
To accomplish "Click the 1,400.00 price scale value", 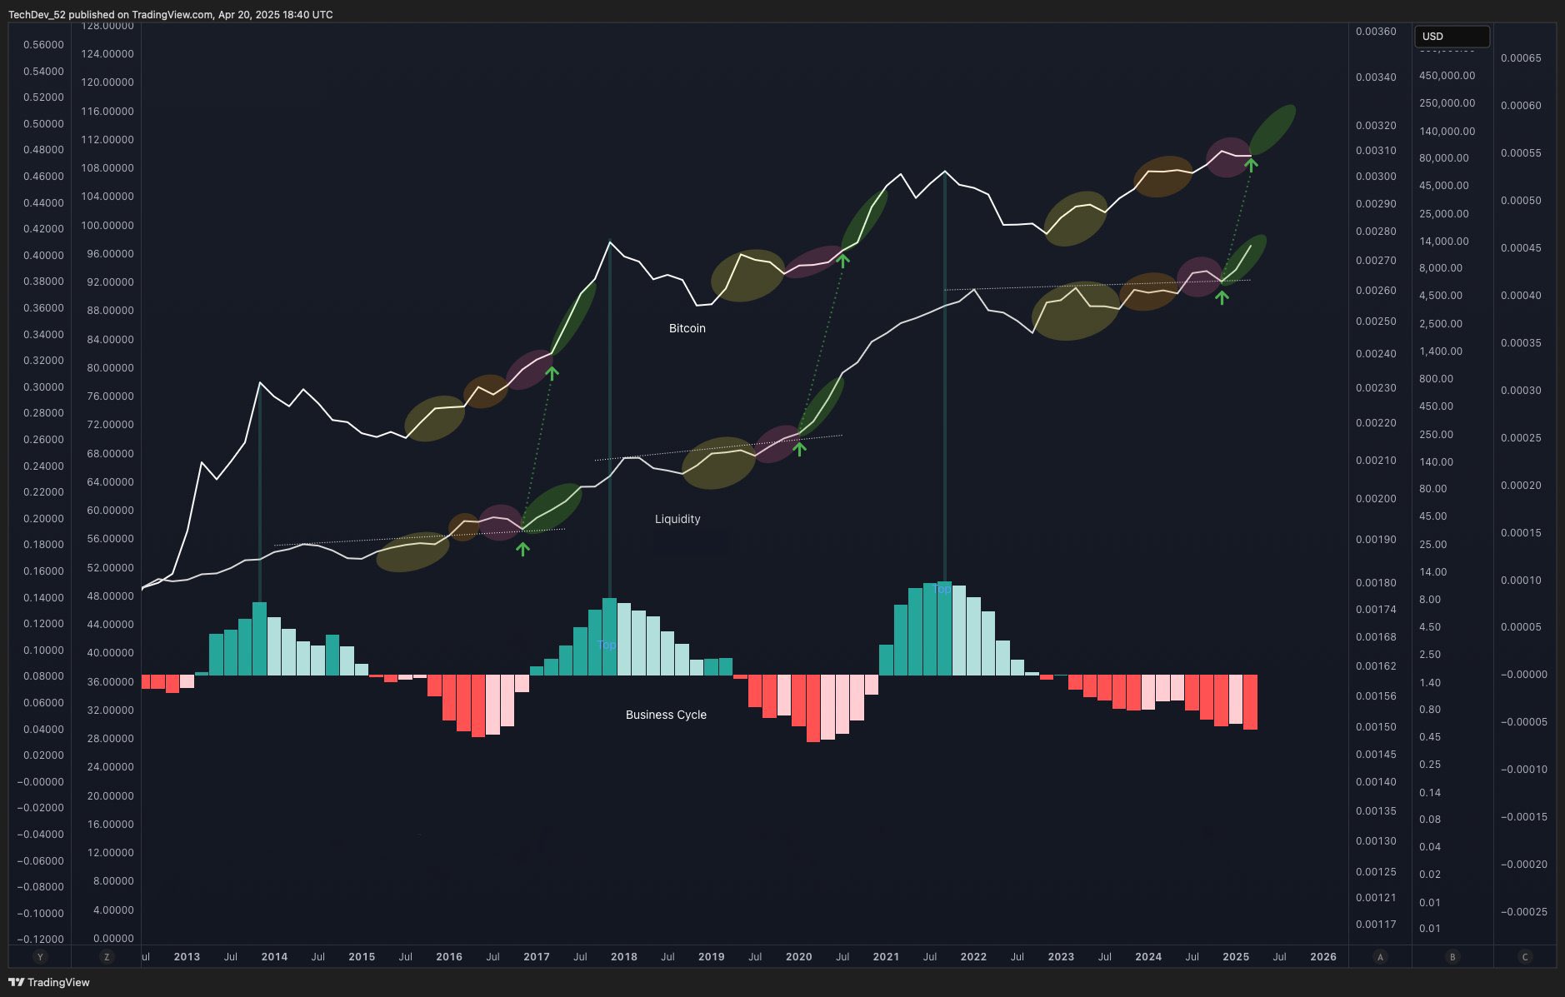I will point(1441,351).
